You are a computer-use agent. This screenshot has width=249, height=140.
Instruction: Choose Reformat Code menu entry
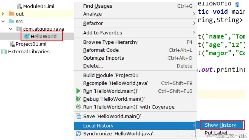coord(136,50)
